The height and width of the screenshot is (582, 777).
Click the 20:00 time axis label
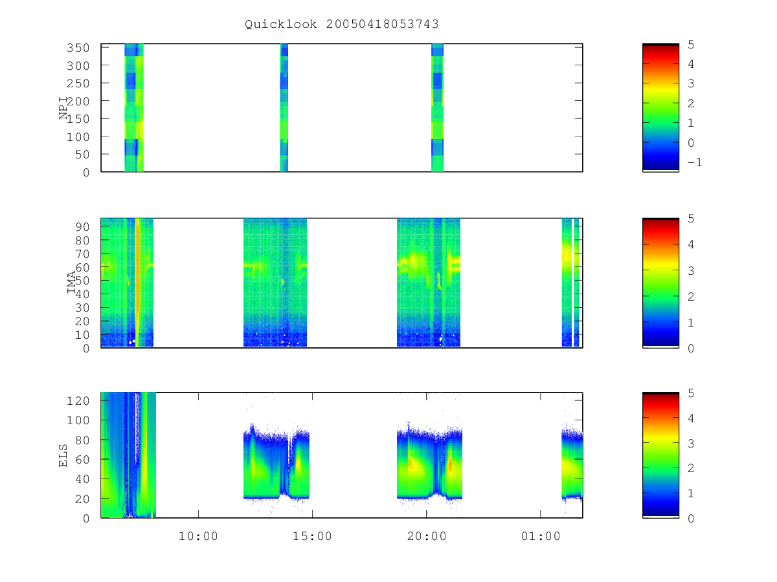pos(426,536)
